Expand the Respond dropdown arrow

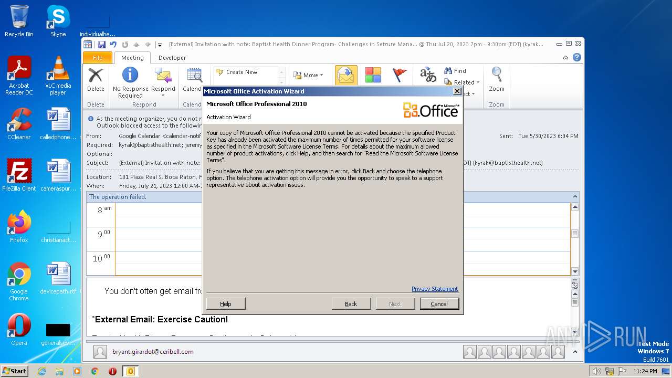163,96
